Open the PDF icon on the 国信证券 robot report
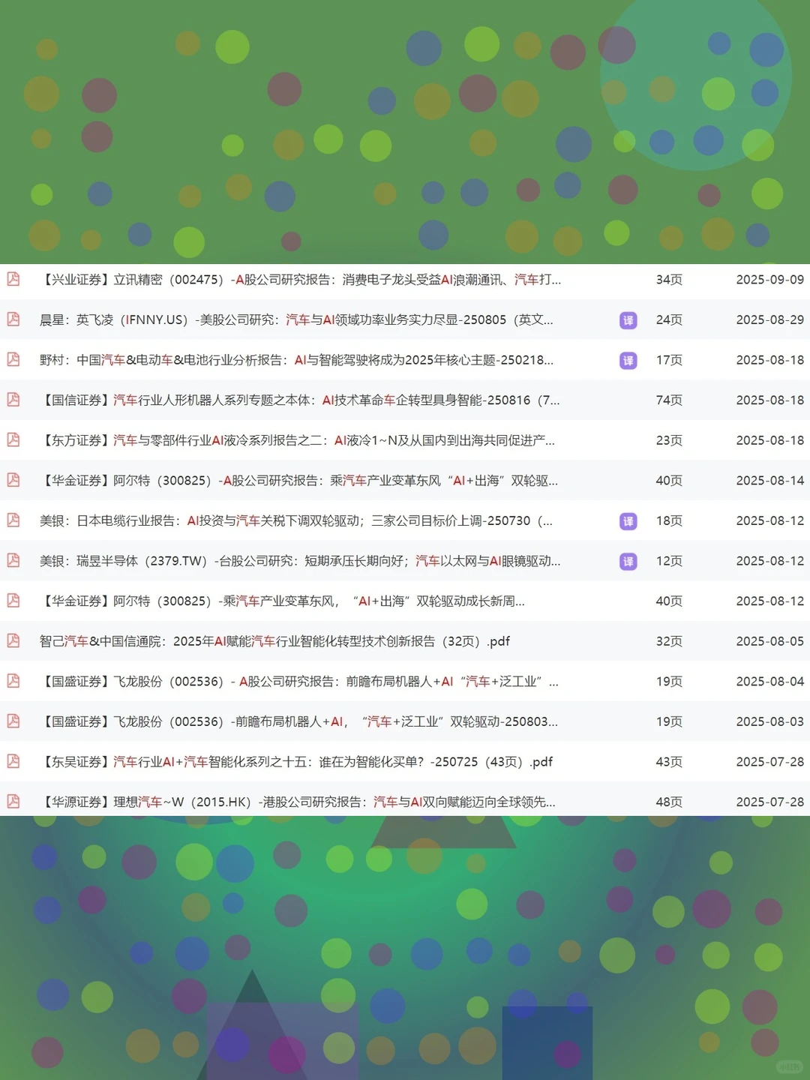Screen dimensions: 810x1080 pyautogui.click(x=13, y=400)
